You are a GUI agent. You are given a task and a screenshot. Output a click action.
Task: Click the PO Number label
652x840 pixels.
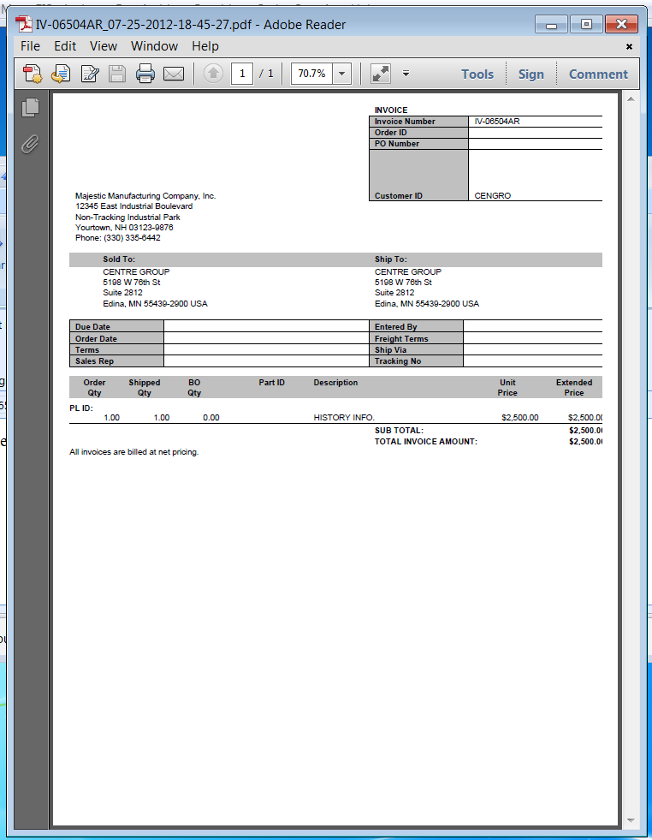coord(397,144)
